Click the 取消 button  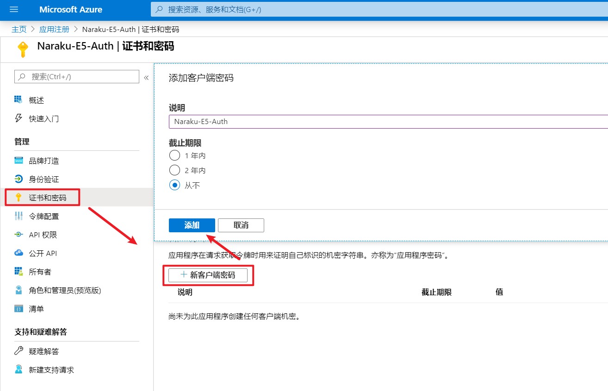pos(241,225)
